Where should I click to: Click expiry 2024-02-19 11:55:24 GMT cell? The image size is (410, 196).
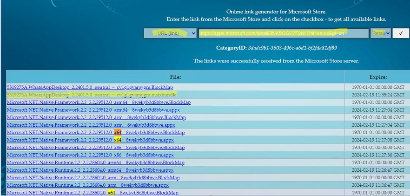[378, 95]
